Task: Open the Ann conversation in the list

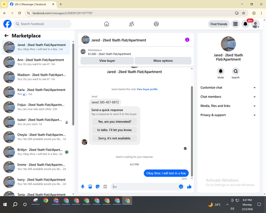Action: [36, 62]
